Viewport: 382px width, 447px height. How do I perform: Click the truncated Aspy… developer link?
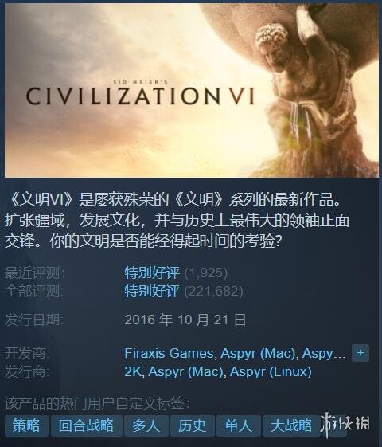324,354
